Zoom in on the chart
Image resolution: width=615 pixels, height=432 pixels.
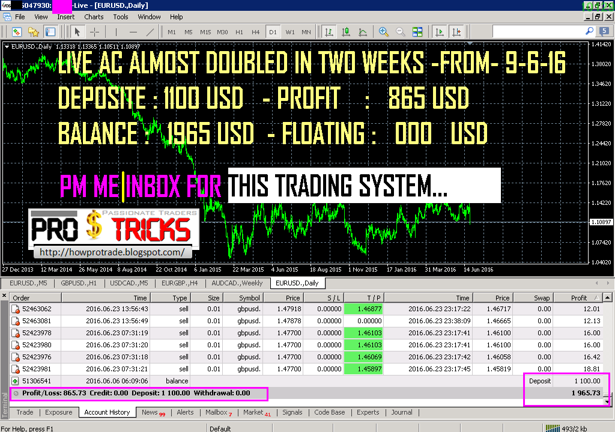[x=383, y=32]
